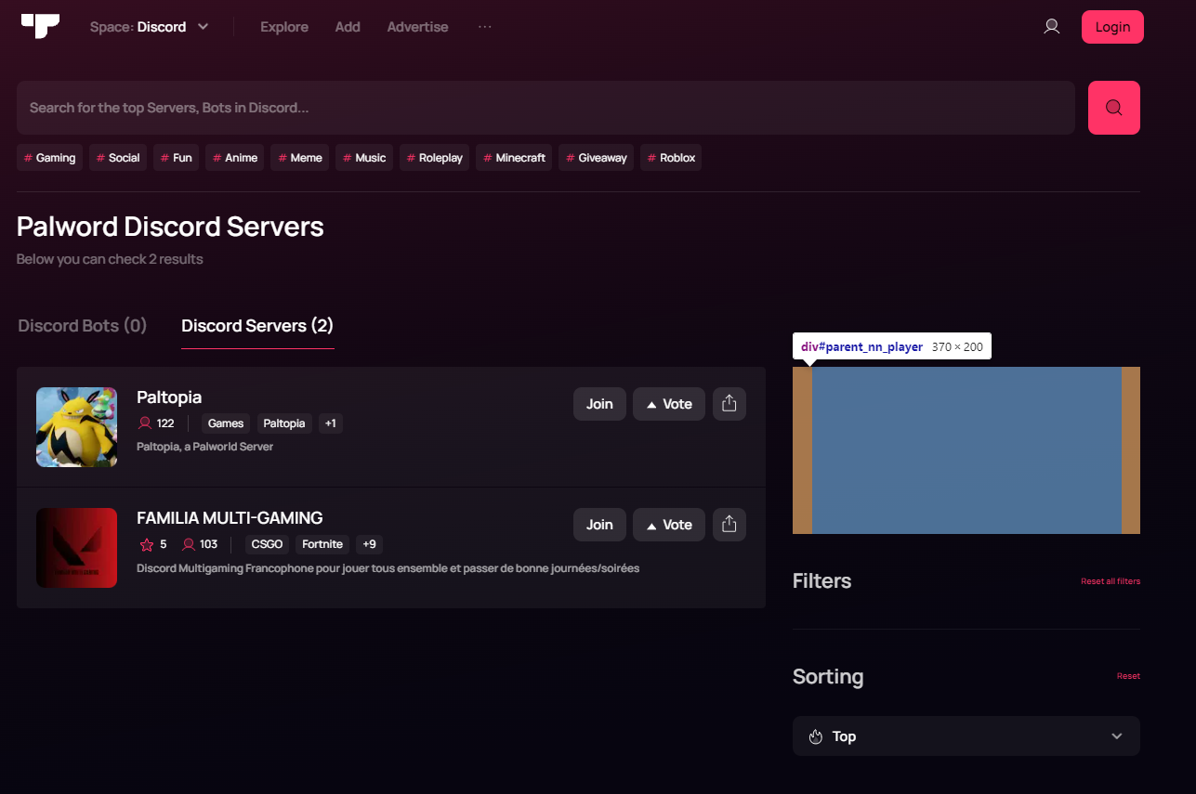
Task: Click the pink search magnifier icon
Action: [1113, 107]
